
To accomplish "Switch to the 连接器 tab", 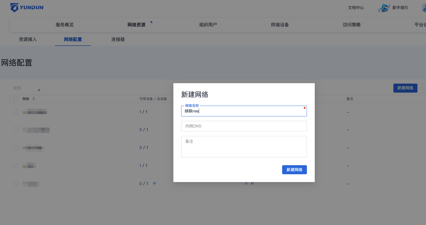I will [118, 40].
